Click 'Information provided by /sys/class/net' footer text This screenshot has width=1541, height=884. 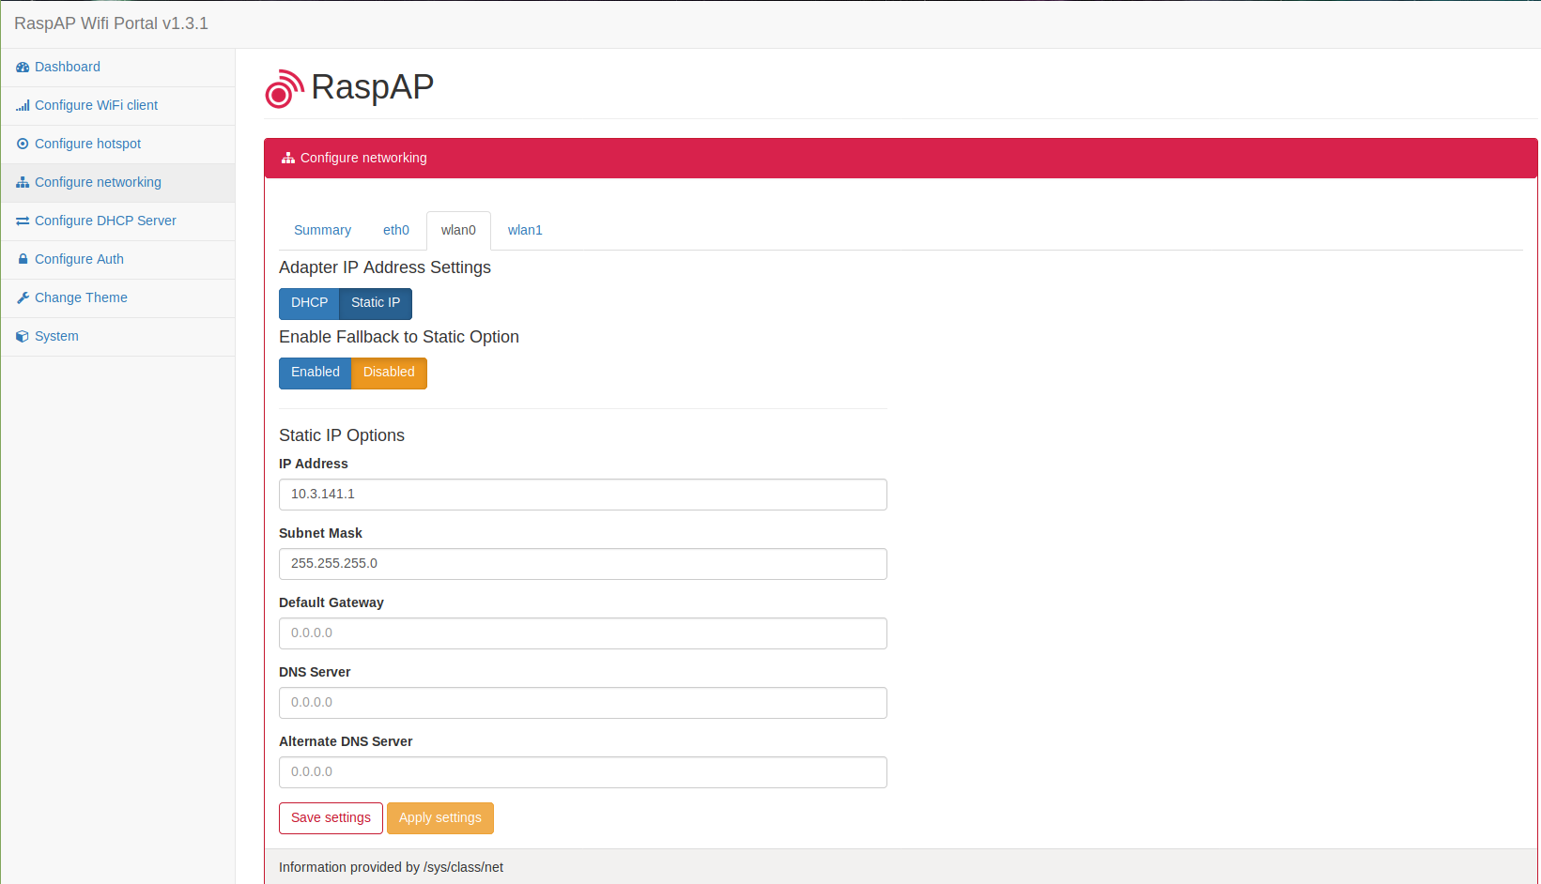(391, 868)
